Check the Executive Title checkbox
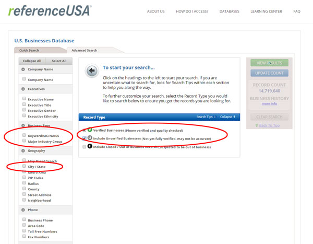 24,104
